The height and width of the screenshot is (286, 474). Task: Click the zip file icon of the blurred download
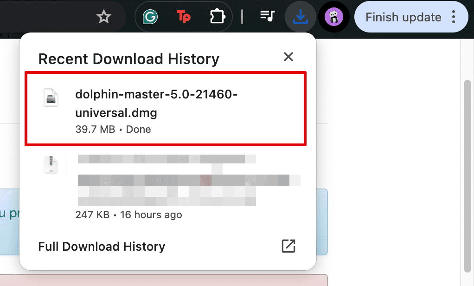pyautogui.click(x=51, y=165)
